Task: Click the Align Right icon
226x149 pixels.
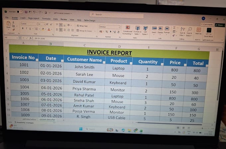Action: [x=65, y=30]
